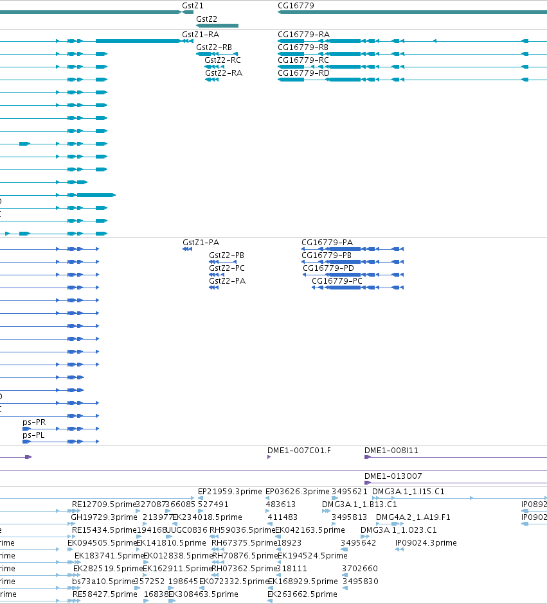The image size is (547, 604).
Task: Pick transcript CG16779-RC label
Action: tap(303, 60)
